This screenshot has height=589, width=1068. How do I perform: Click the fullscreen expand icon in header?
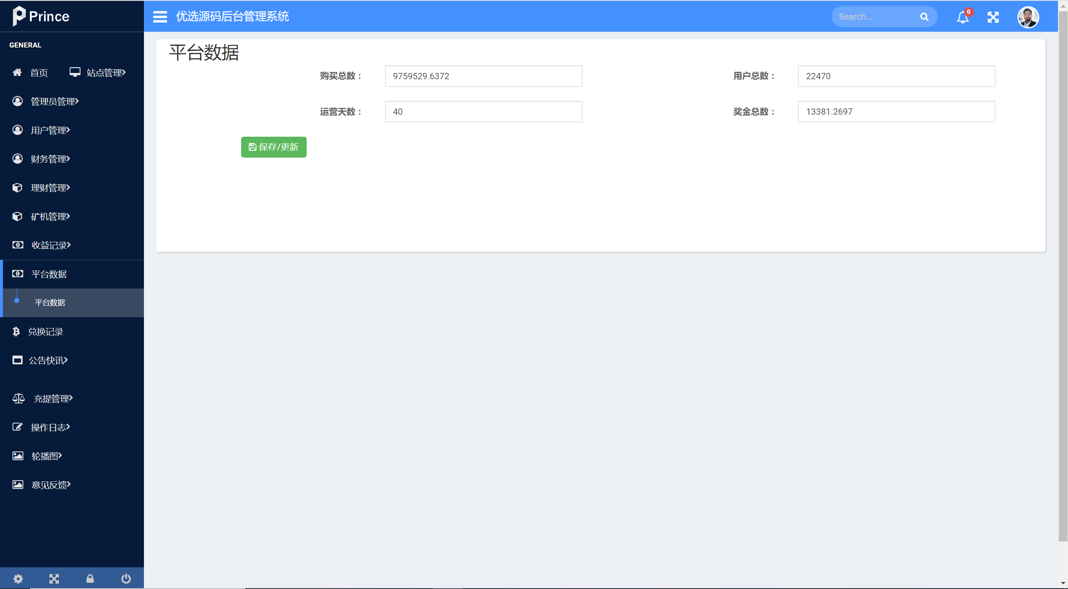tap(993, 17)
